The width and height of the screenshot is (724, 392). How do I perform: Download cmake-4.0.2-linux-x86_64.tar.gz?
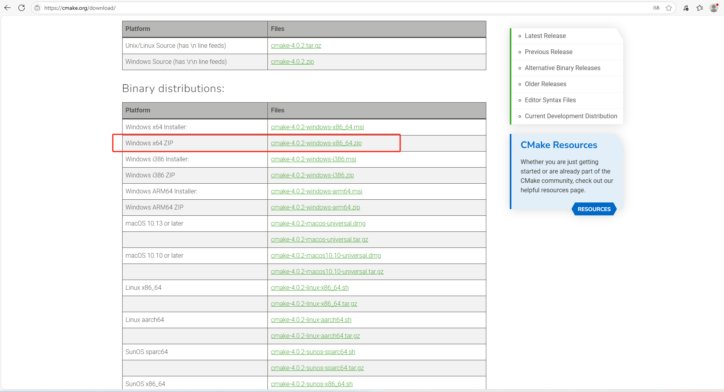(314, 303)
